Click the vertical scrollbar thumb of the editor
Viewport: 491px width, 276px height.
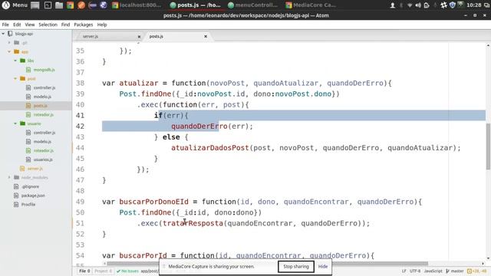(x=488, y=146)
